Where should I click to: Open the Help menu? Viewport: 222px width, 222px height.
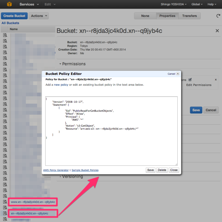tap(212, 4)
